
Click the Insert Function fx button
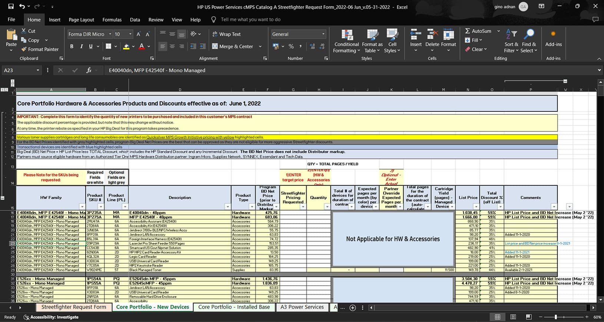click(89, 70)
